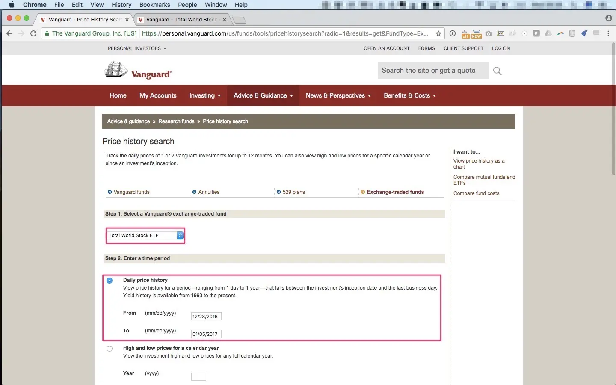Open the Apple menu

click(12, 5)
